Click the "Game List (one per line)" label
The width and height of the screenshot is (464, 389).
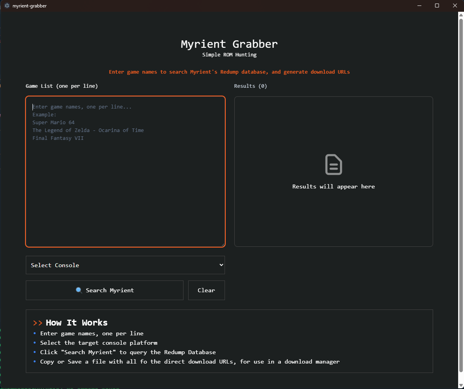pos(62,86)
